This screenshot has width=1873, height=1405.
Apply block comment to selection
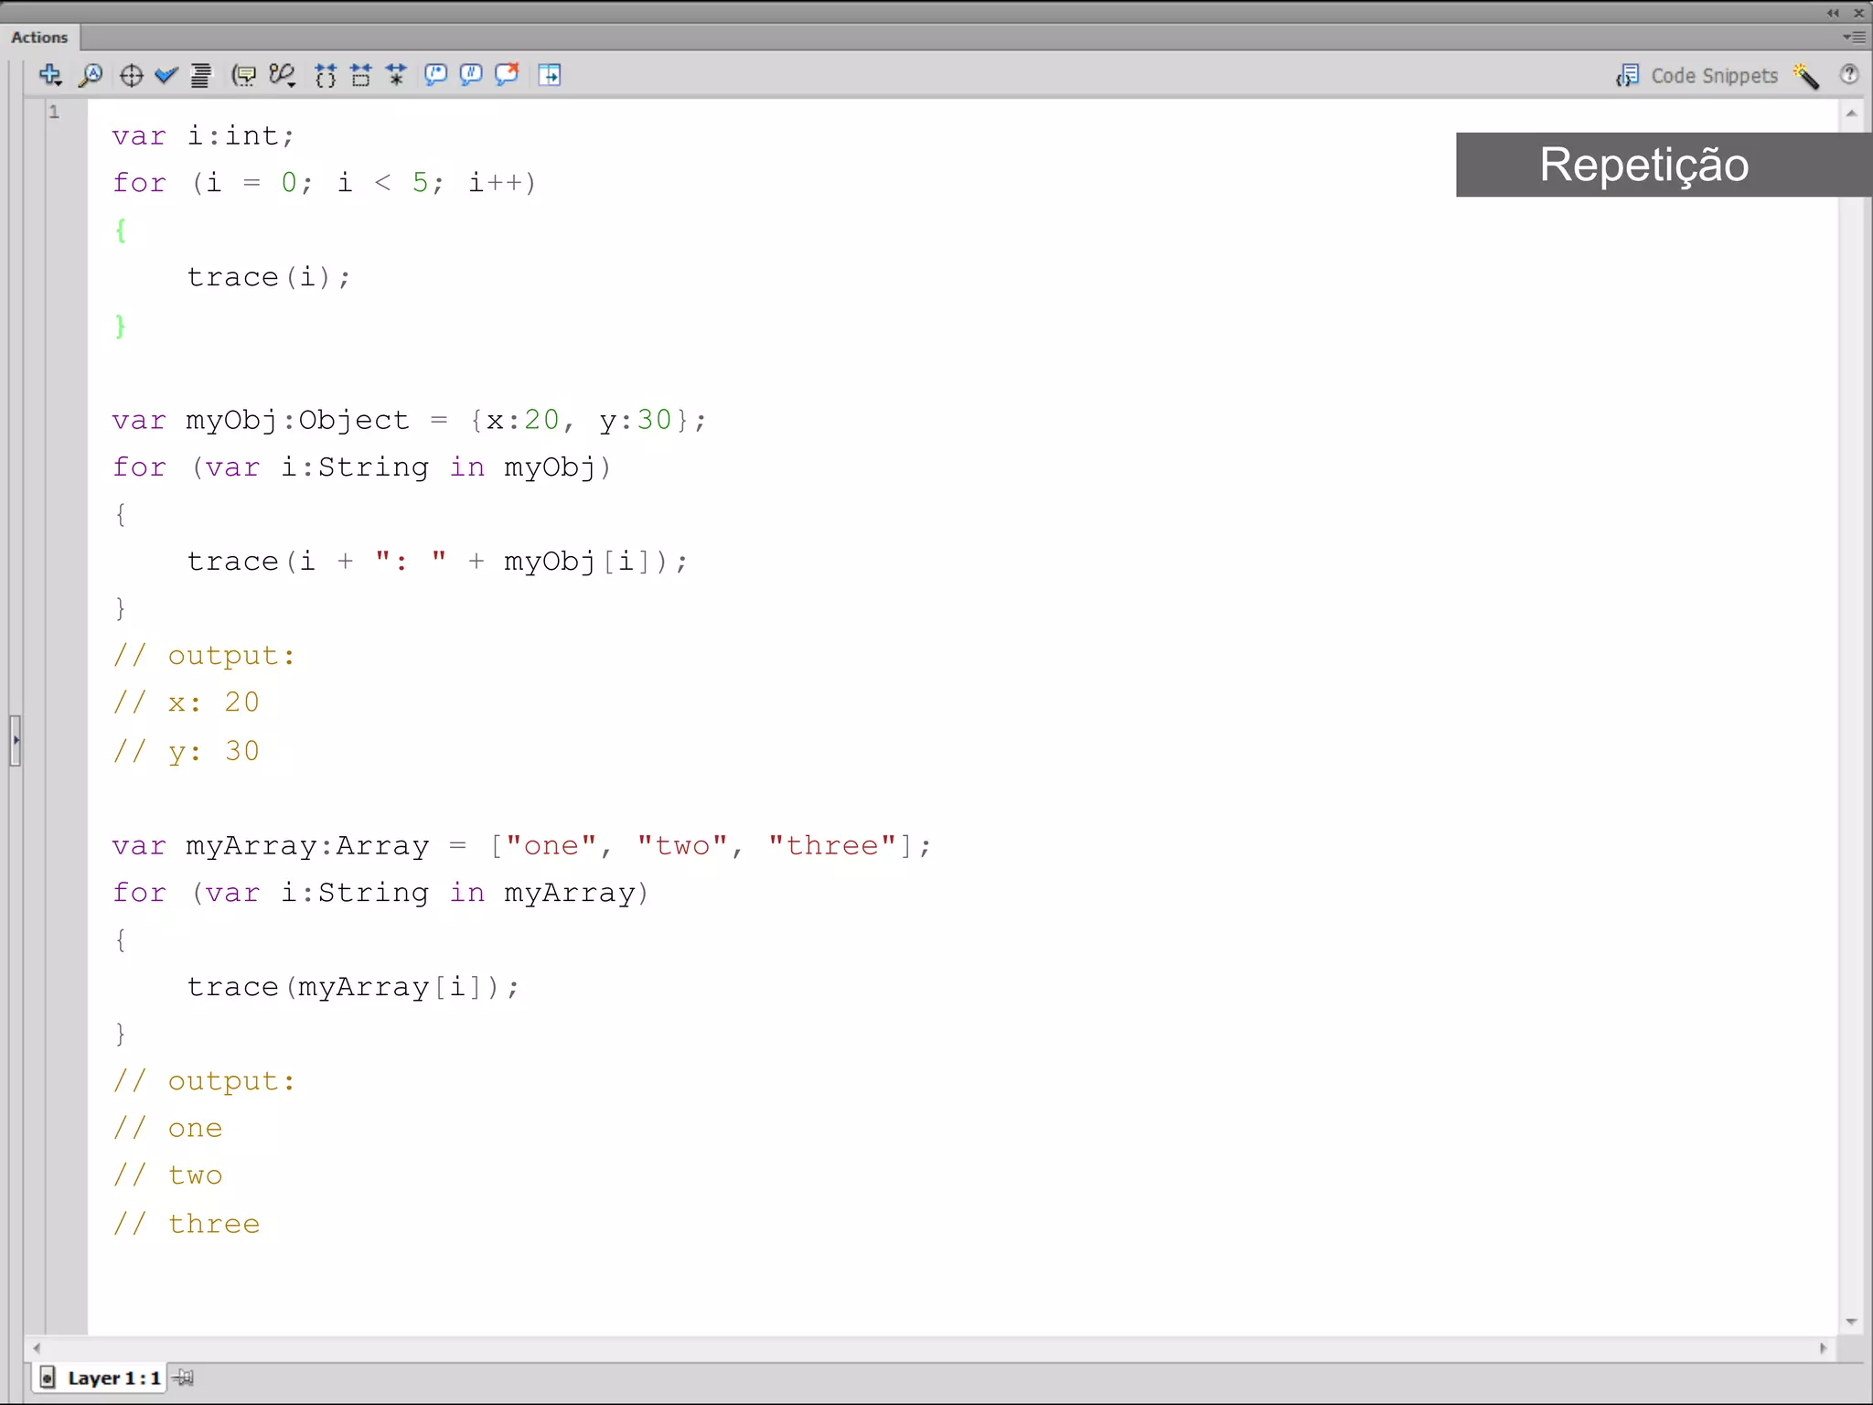click(x=435, y=75)
